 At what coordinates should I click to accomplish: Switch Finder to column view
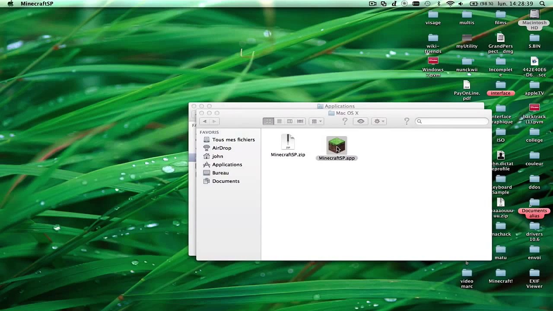coord(289,121)
